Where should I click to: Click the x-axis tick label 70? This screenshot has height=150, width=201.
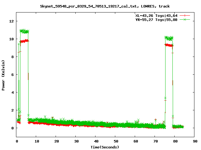pyautogui.click(x=155, y=141)
